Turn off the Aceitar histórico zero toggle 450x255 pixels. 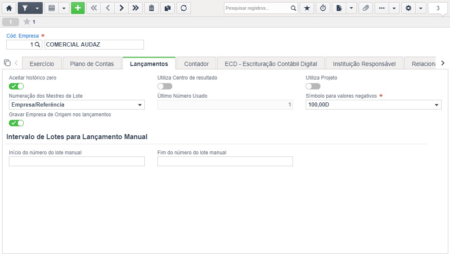[x=17, y=86]
